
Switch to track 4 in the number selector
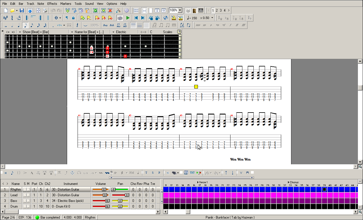[225, 10]
